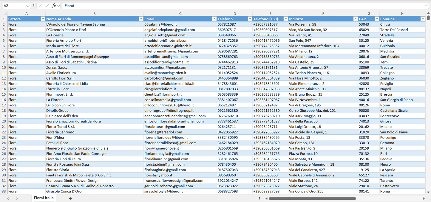Screen dimensions: 431x202
Task: Click phone 0290687281
Action: click(x=235, y=51)
